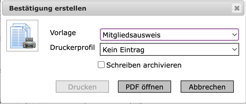This screenshot has width=246, height=104.
Task: Enable the Schreiben archivieren checkbox
Action: point(101,65)
